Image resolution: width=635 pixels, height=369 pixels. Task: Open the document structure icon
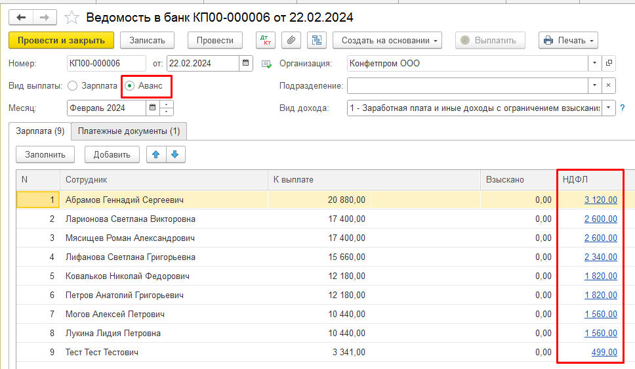tap(317, 40)
